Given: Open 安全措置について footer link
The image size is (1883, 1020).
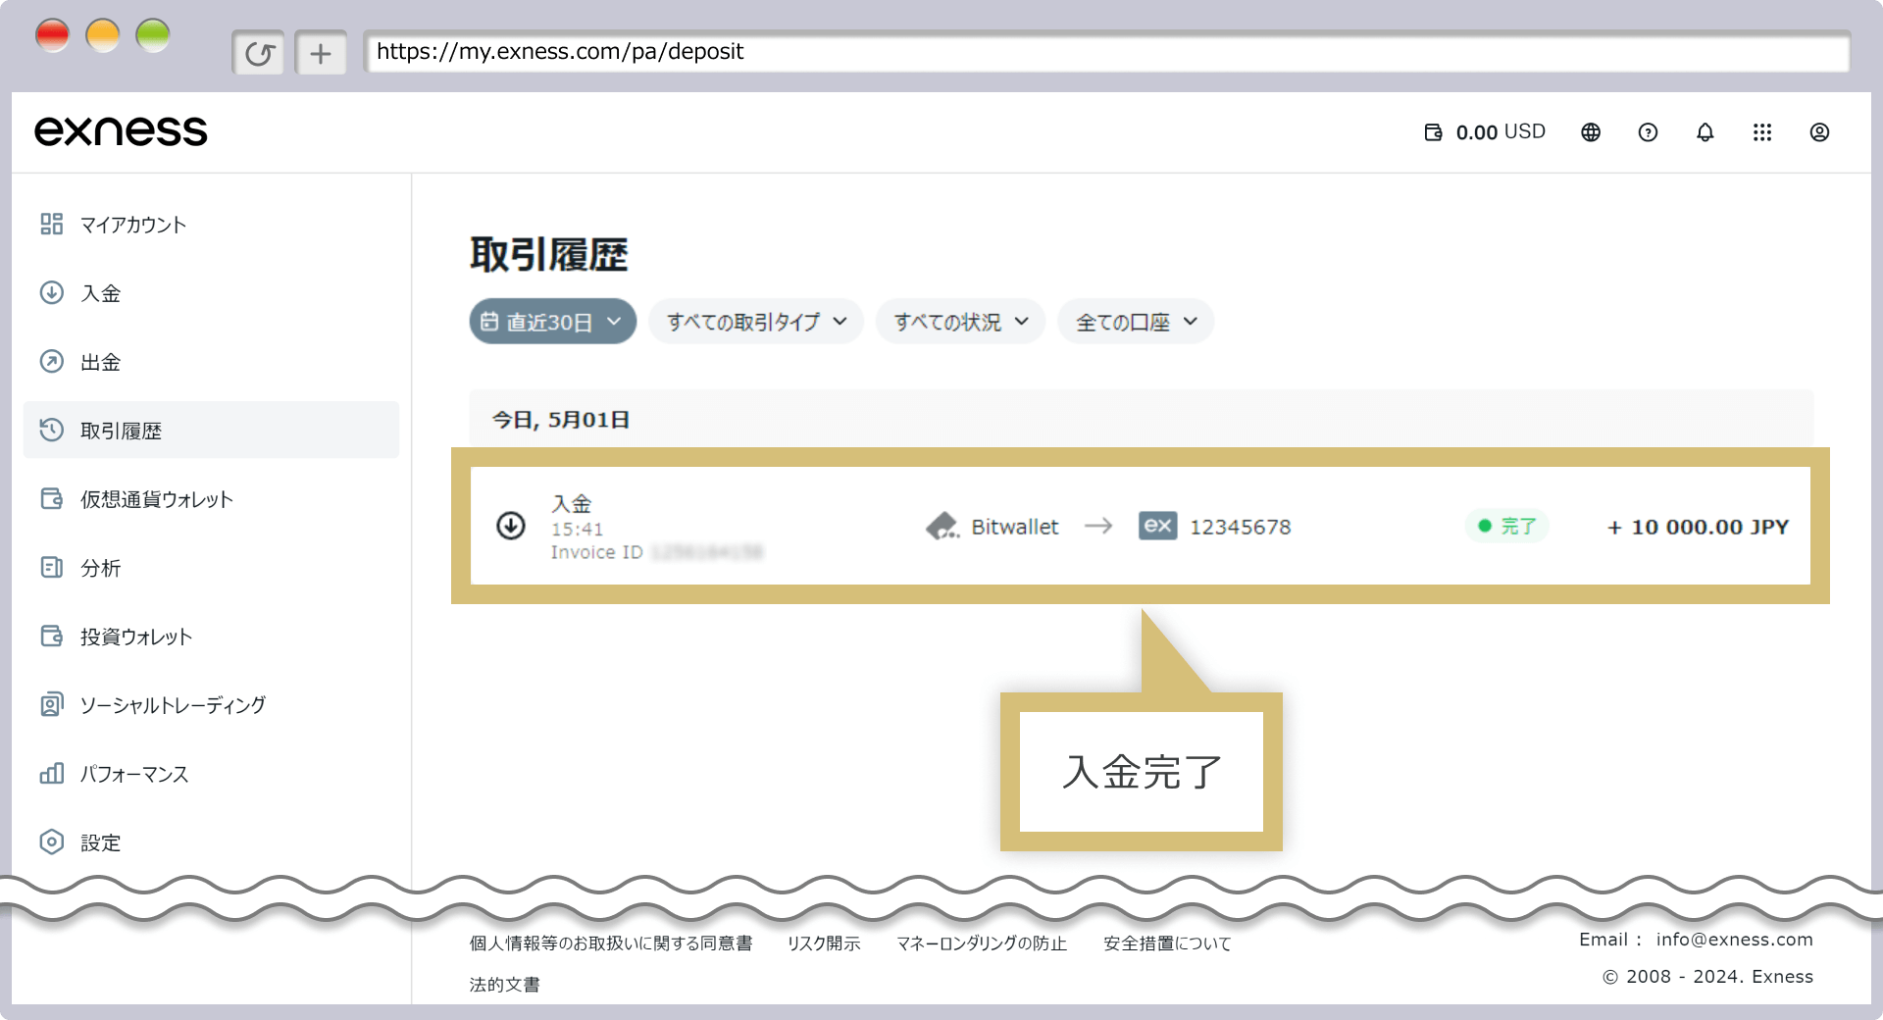Looking at the screenshot, I should pos(1167,943).
